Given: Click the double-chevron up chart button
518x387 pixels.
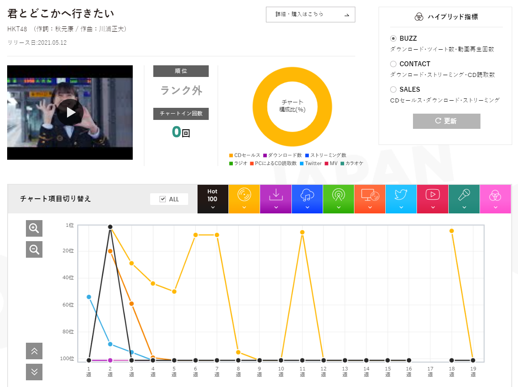Looking at the screenshot, I should point(34,351).
